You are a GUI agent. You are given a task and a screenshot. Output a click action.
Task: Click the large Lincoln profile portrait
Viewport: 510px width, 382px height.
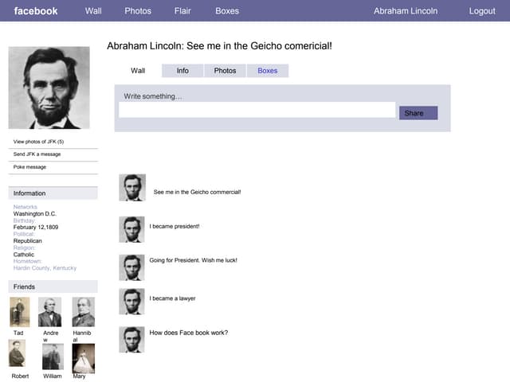(49, 88)
